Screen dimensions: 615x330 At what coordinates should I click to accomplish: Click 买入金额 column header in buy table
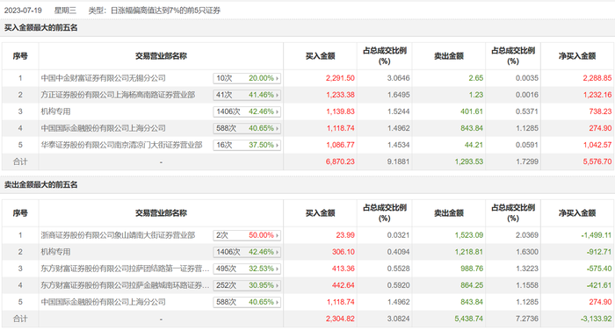pos(321,56)
